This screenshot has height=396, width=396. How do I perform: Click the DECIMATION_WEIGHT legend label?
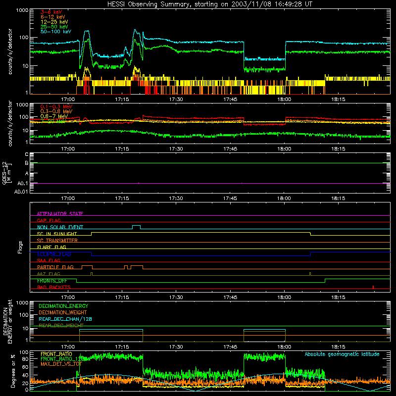(x=63, y=312)
